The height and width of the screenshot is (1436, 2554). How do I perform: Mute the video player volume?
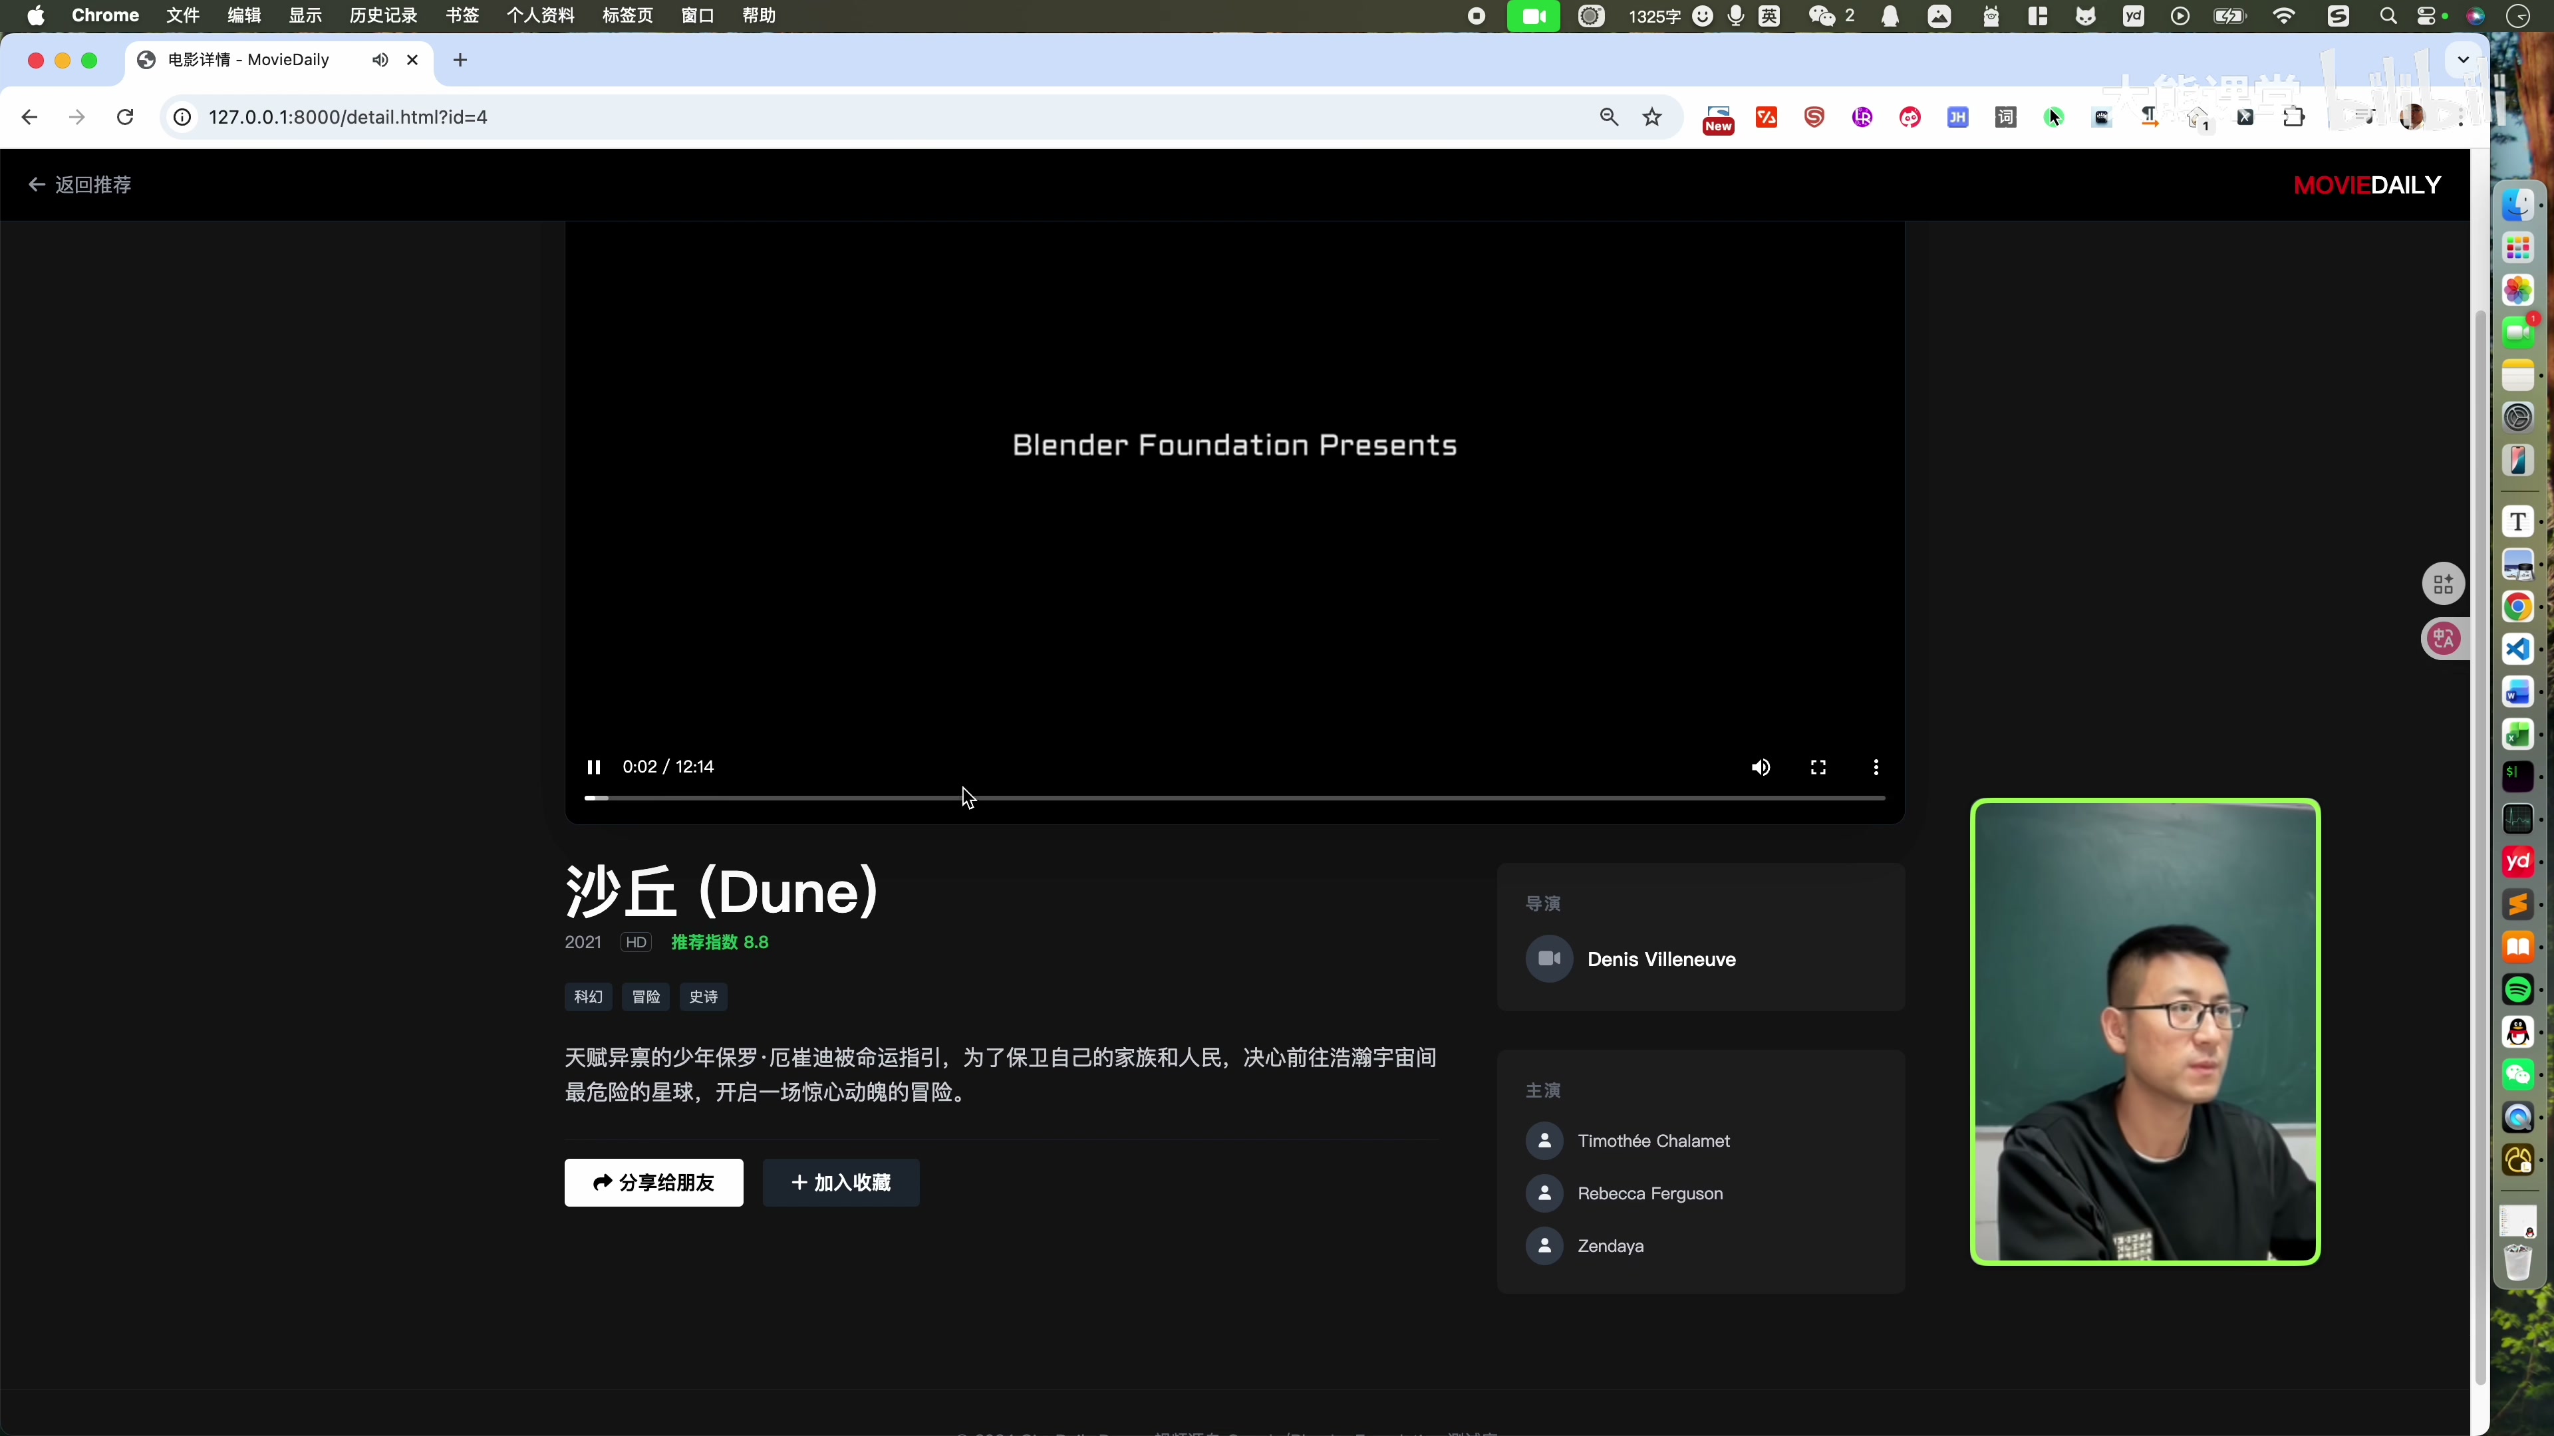tap(1761, 767)
